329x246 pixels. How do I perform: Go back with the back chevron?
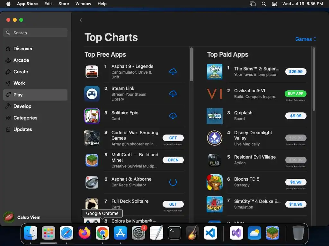point(81,20)
